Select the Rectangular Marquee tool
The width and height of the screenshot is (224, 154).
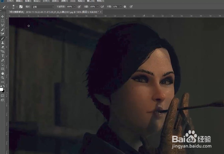[x=3, y=21]
